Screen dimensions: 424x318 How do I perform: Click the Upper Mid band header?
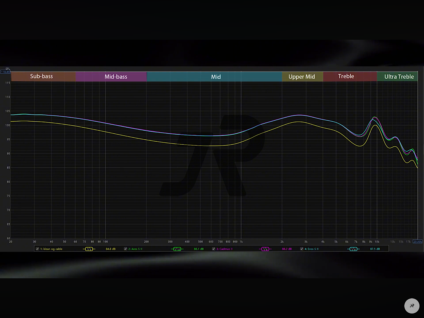tap(302, 77)
